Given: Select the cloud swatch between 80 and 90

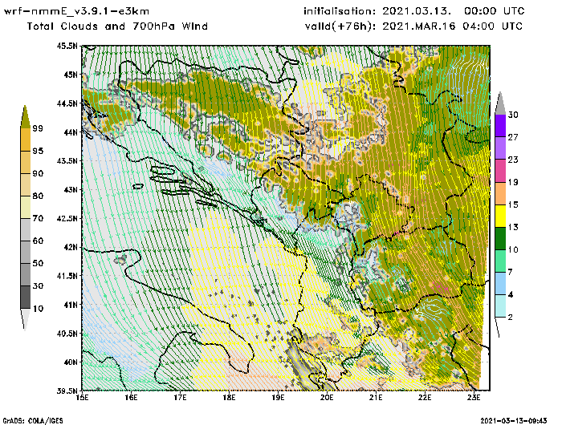Looking at the screenshot, I should [x=26, y=184].
